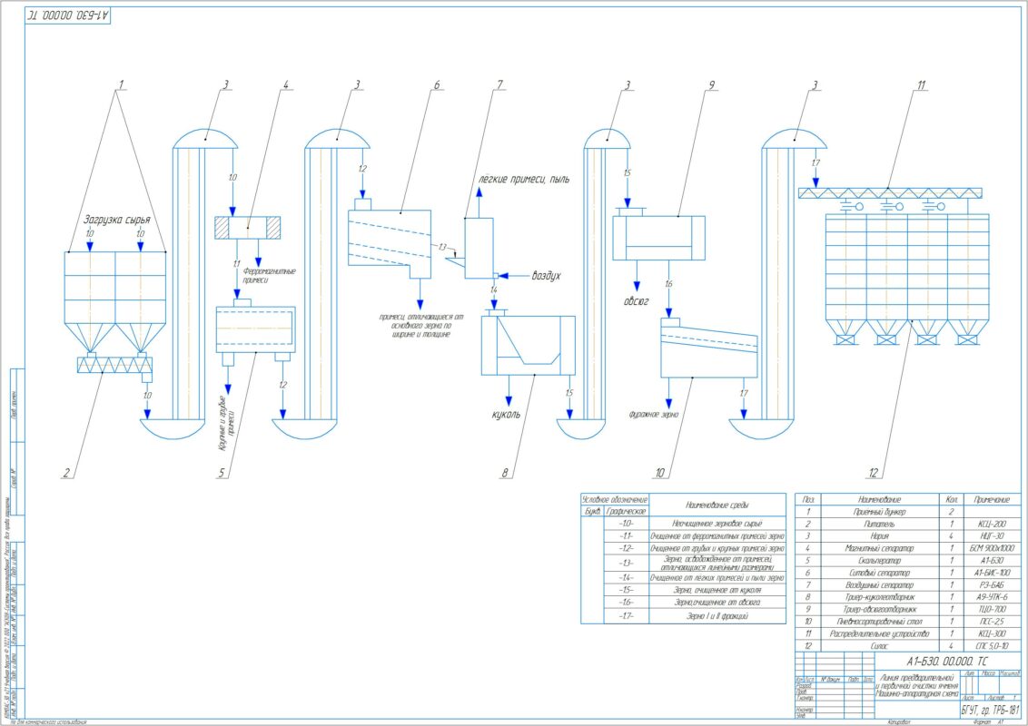Click the 'Скальператор' table cell

(x=879, y=560)
